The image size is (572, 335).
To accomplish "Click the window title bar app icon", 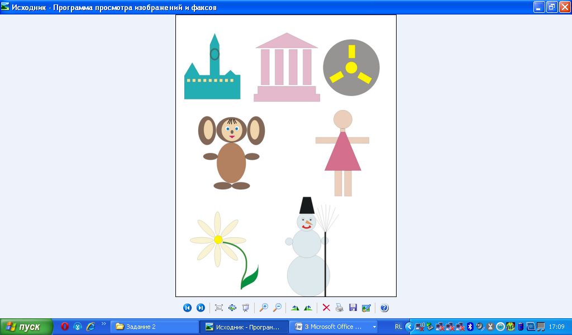I will [5, 7].
